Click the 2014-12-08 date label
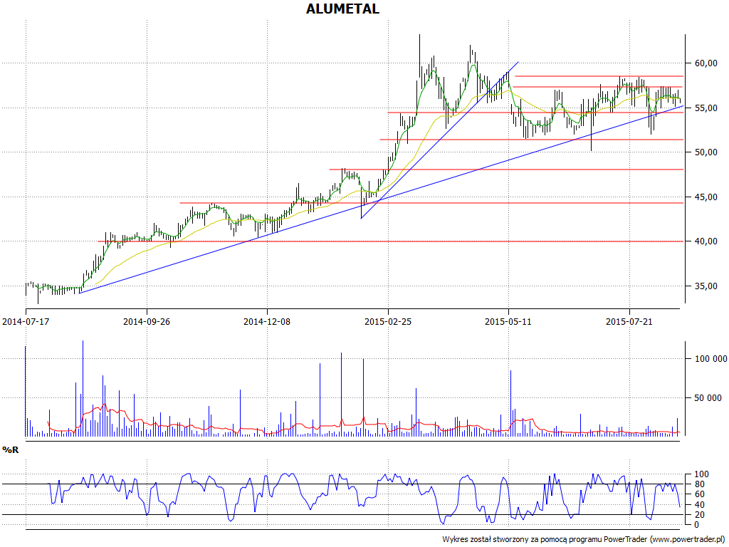Viewport: 729px width, 547px height. pyautogui.click(x=267, y=321)
